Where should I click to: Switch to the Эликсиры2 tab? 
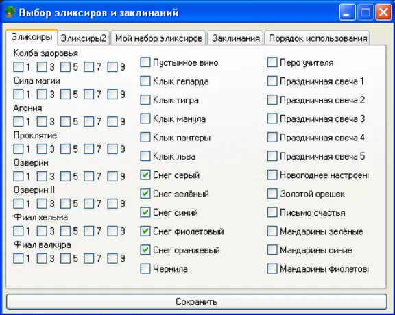pyautogui.click(x=84, y=38)
